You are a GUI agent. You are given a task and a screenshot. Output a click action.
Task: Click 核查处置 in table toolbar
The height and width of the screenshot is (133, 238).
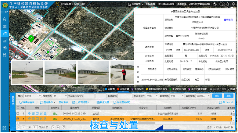point(103,102)
